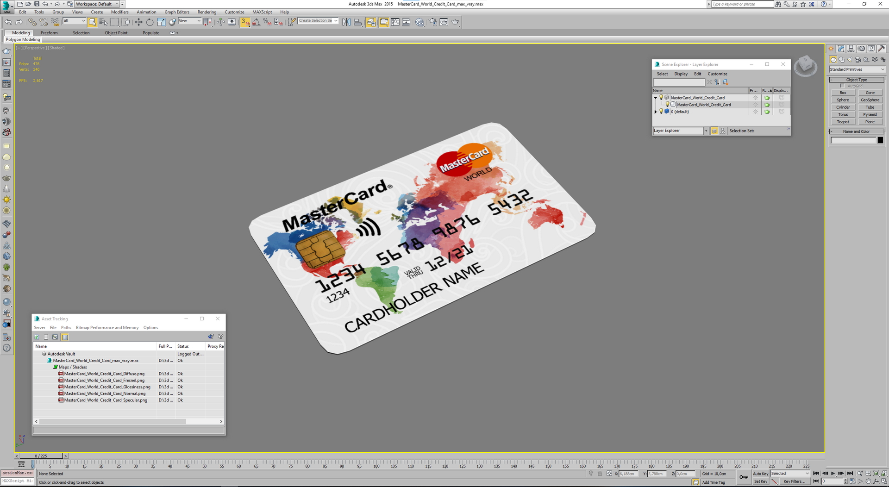Click the Cylinder primitive button
Screen dimensions: 889x487
pos(843,107)
